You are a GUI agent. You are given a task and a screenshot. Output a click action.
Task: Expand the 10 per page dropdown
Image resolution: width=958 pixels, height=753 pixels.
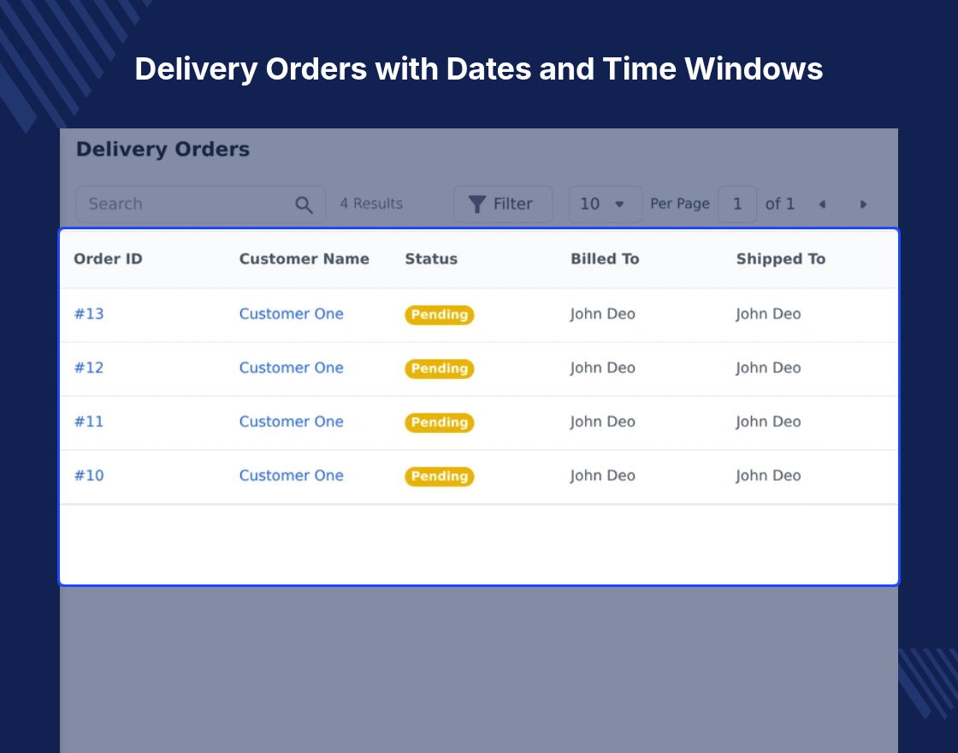[x=605, y=205]
